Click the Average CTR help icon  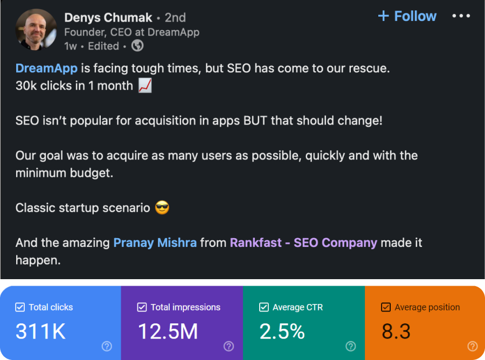click(350, 346)
